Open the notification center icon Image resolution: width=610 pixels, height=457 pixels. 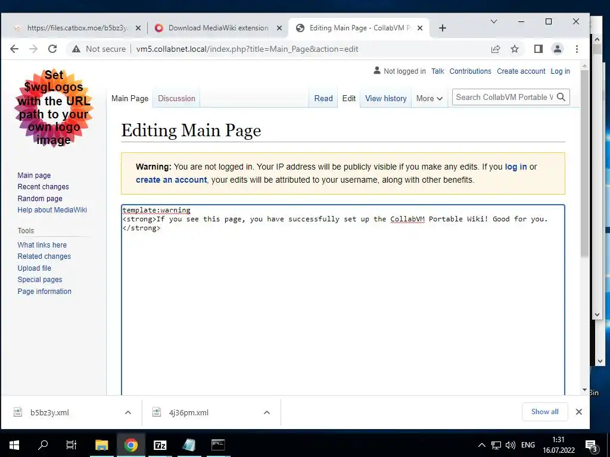click(x=592, y=446)
